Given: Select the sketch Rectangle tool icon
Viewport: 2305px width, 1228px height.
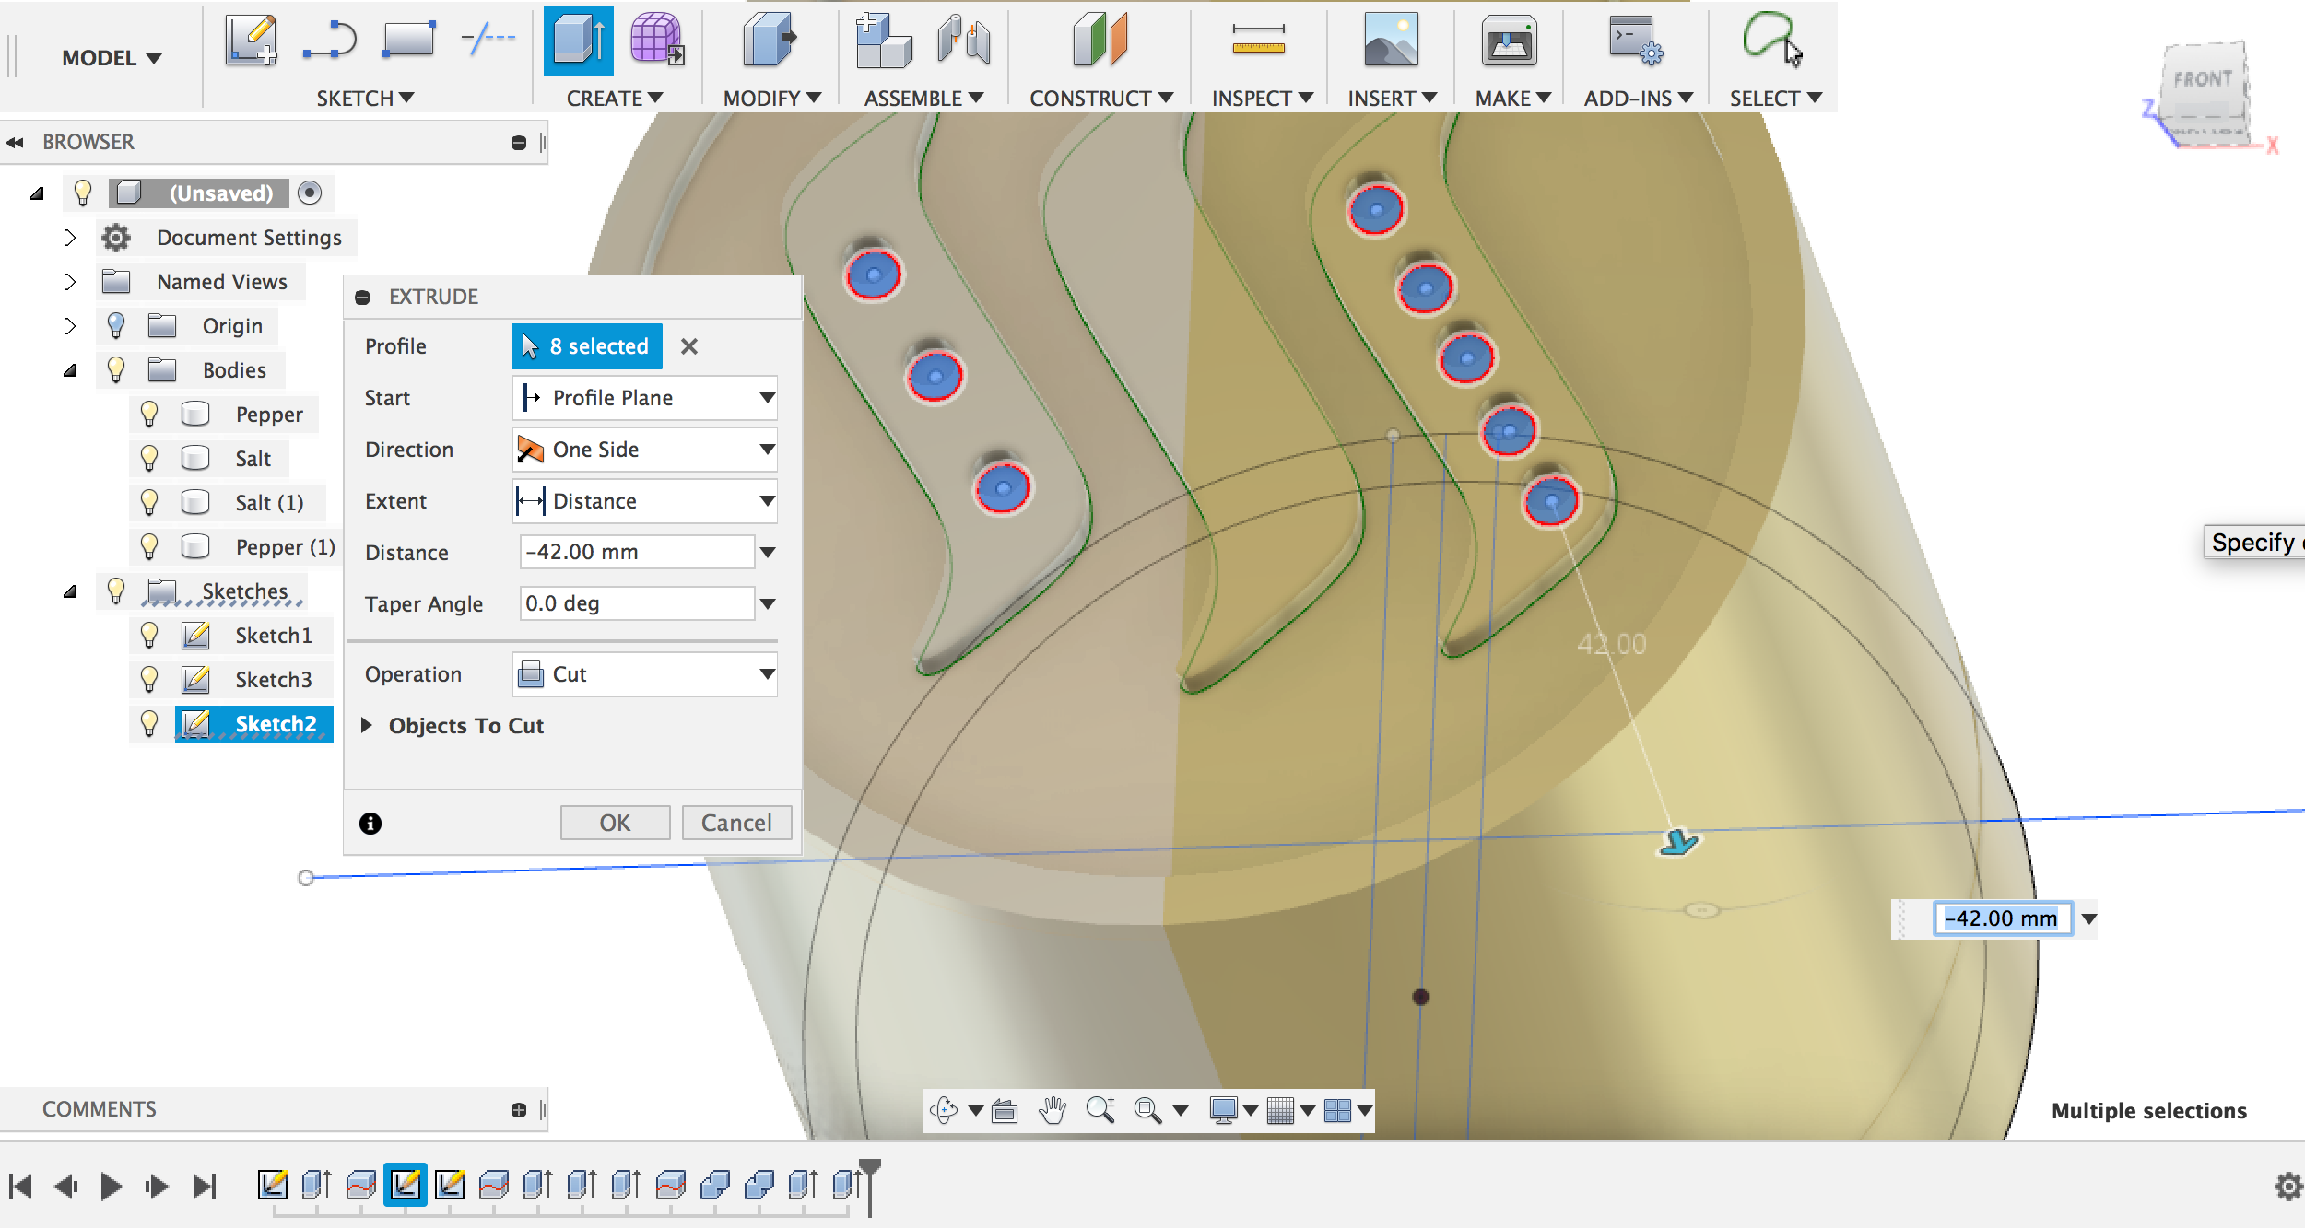Looking at the screenshot, I should (409, 40).
